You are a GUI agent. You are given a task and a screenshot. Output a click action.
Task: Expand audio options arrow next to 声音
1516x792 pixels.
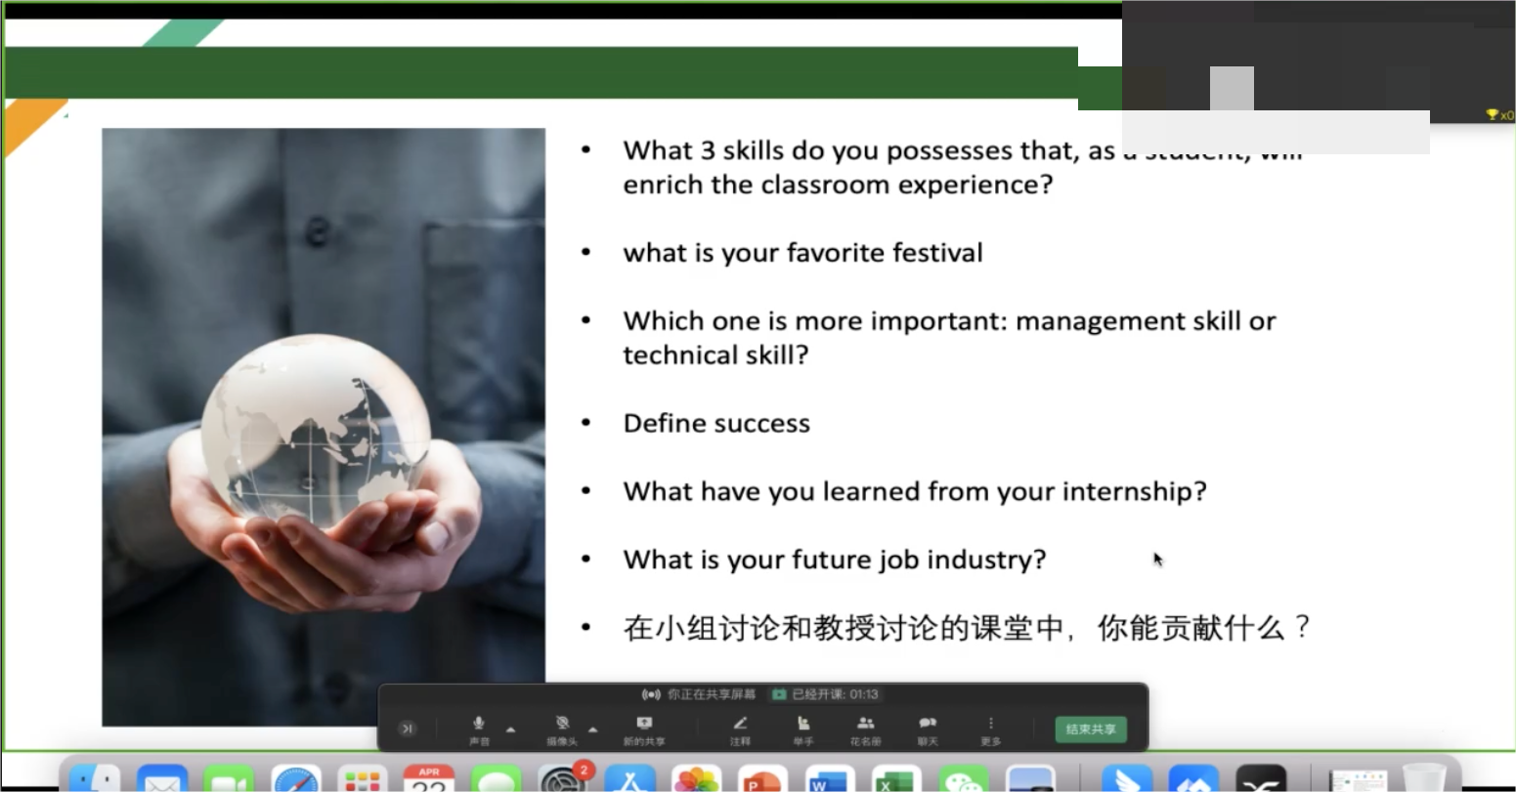pos(510,729)
